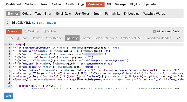187x102 pixels.
Task: Place cursor after <script> tag on line 1
Action: click(x=24, y=45)
